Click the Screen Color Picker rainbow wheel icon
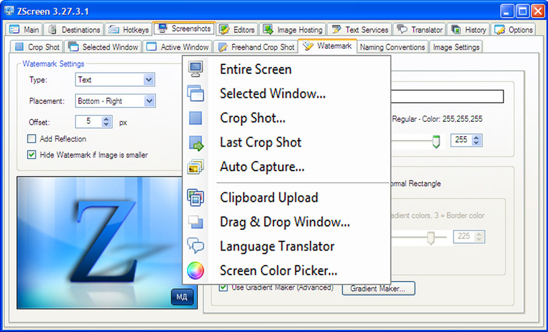The image size is (548, 332). (x=195, y=270)
